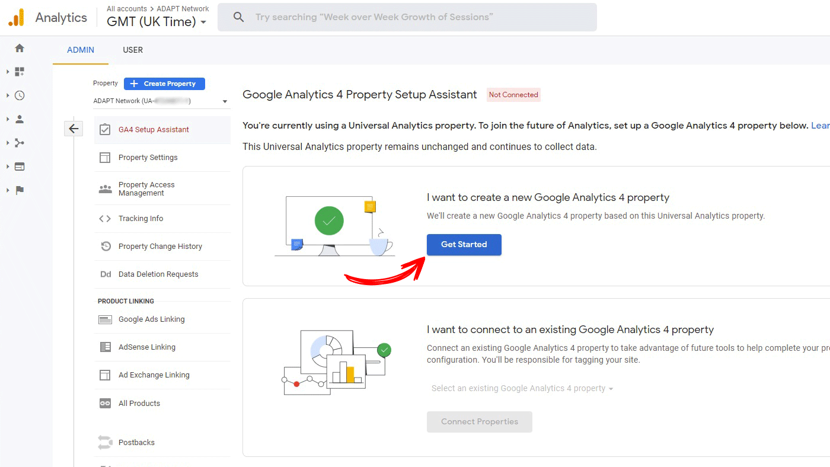The height and width of the screenshot is (467, 830).
Task: Open the ADAPT Network property dropdown
Action: tap(161, 101)
